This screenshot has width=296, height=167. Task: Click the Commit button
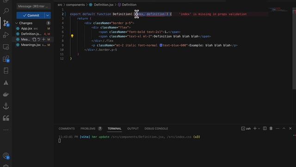(31, 15)
